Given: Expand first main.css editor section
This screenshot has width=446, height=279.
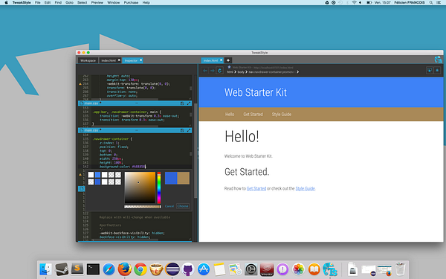Looking at the screenshot, I should pyautogui.click(x=189, y=103).
